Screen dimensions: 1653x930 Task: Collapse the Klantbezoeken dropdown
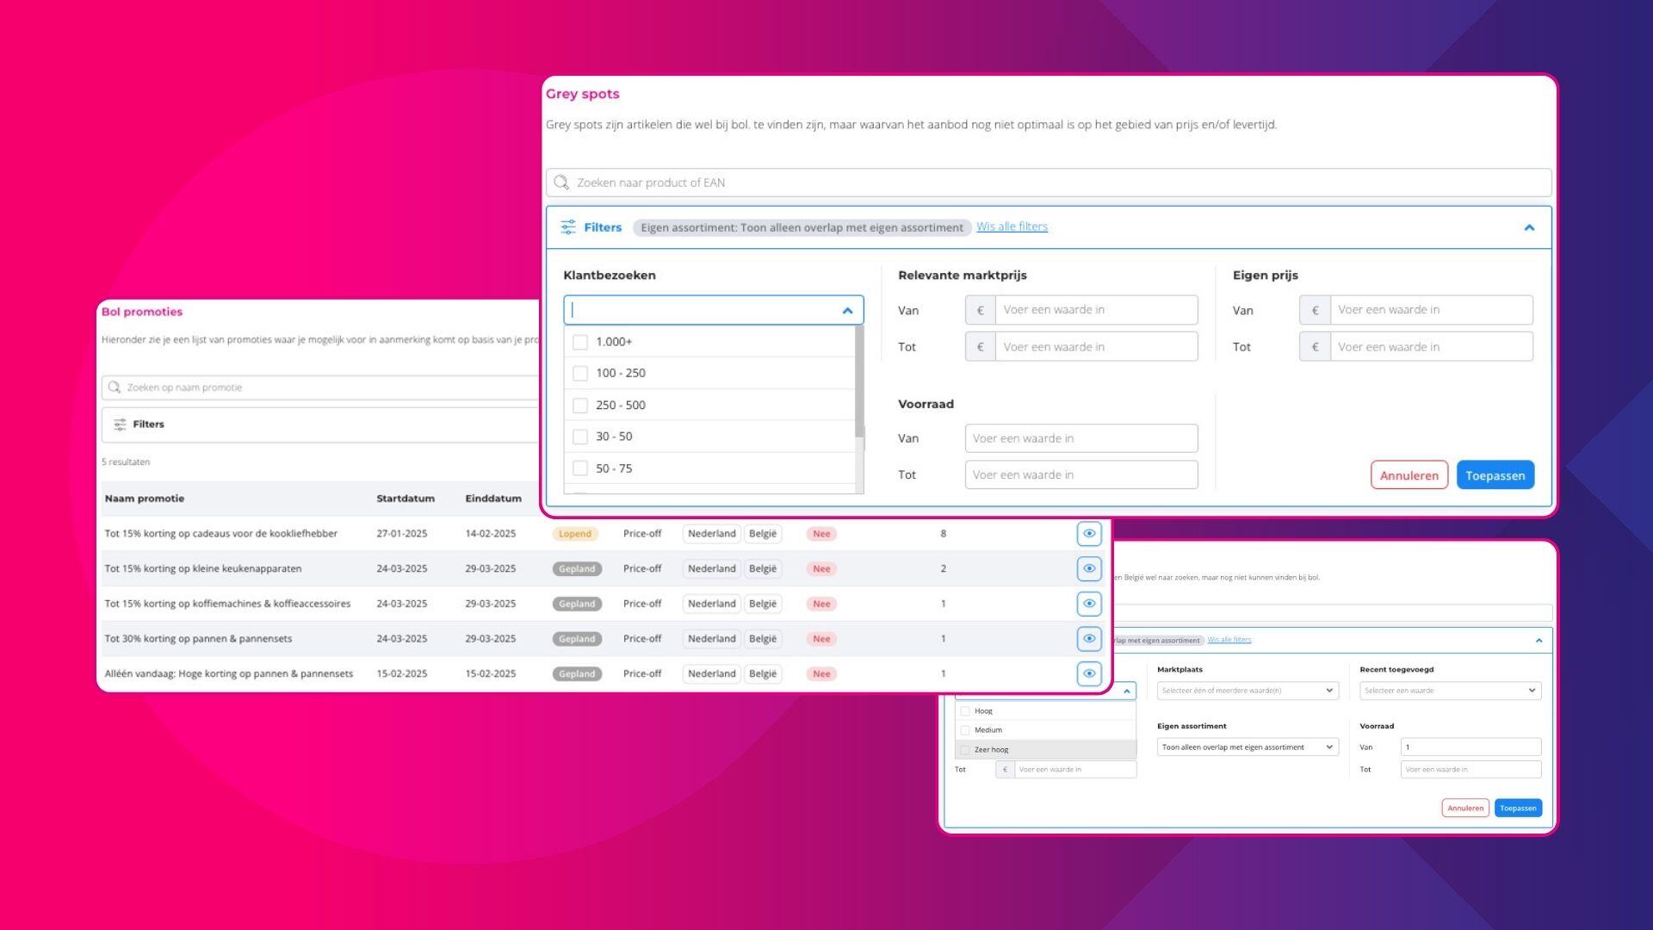pos(847,311)
